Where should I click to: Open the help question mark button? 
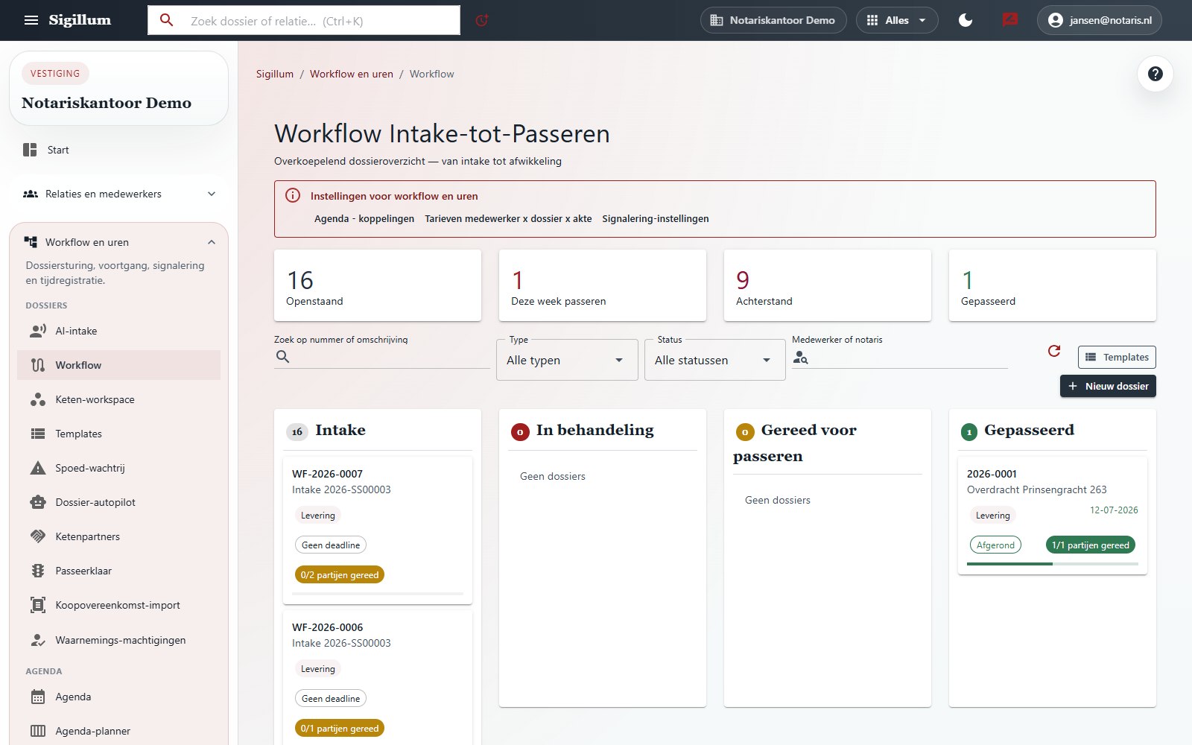point(1155,74)
